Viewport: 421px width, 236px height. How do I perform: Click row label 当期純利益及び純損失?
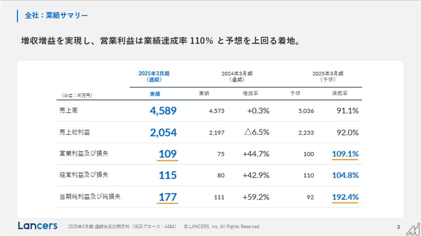(x=90, y=197)
